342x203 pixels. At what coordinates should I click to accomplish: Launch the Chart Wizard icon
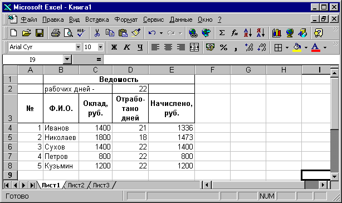point(277,33)
